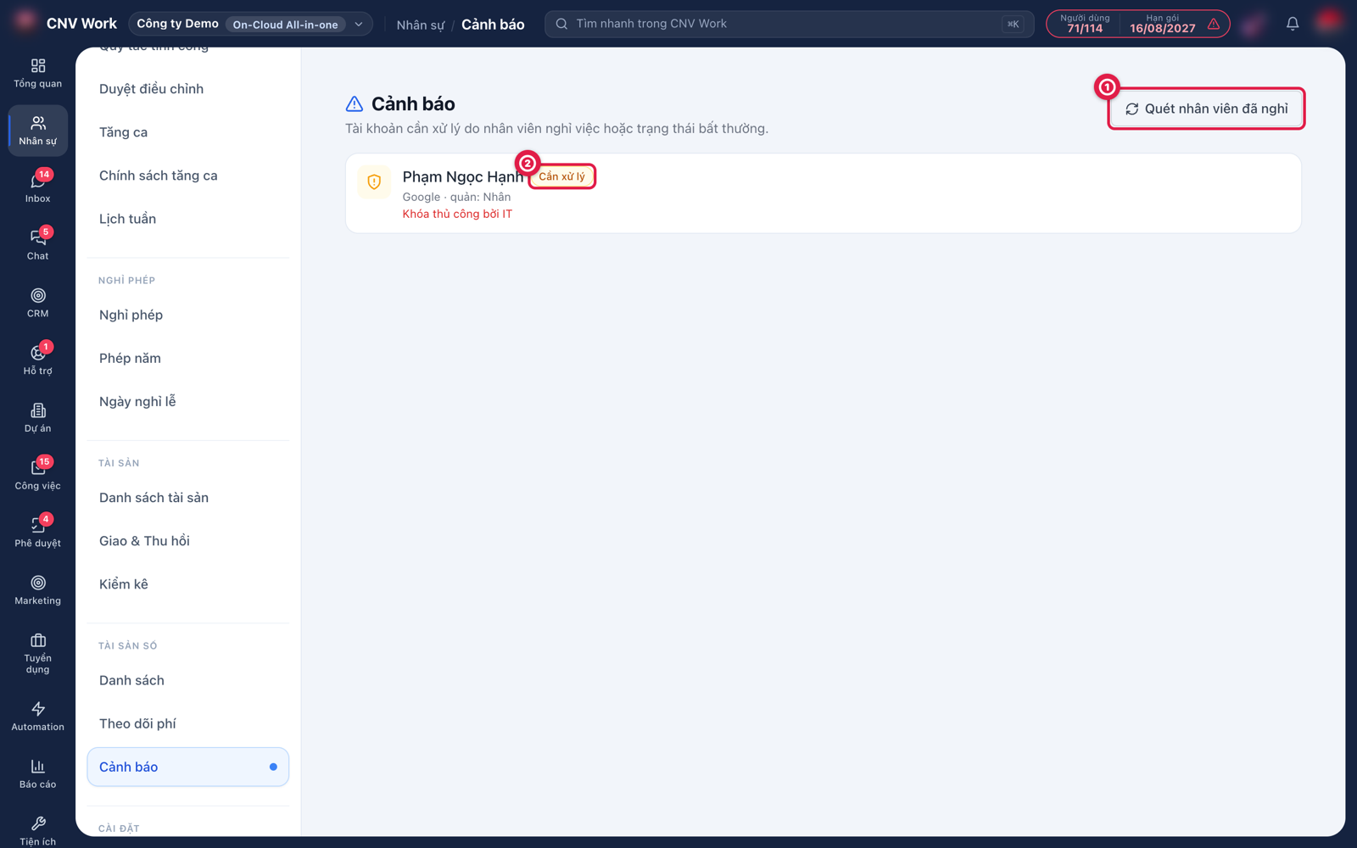
Task: Click the Cần xử lý status badge
Action: point(562,176)
